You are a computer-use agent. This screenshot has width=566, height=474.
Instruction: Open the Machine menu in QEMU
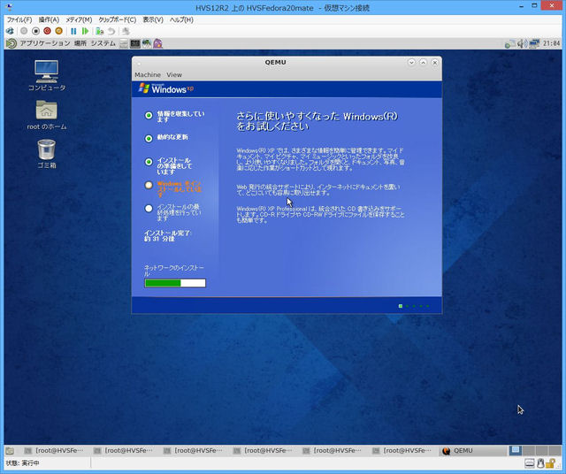coord(148,75)
